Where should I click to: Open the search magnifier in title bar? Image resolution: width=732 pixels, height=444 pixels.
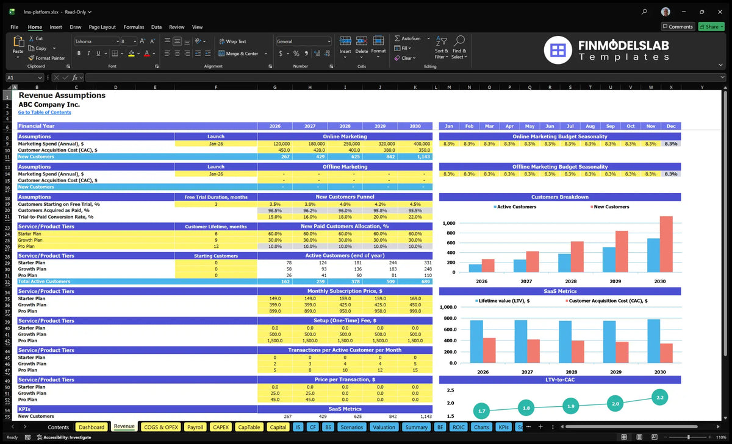[645, 12]
